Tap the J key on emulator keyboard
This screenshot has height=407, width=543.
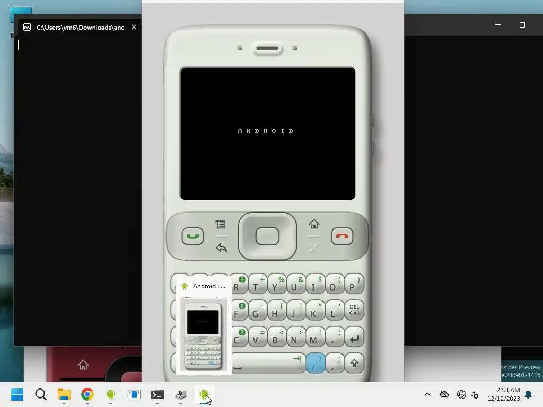click(x=296, y=310)
